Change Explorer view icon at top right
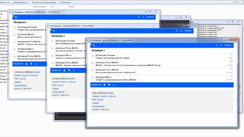 (235, 2)
